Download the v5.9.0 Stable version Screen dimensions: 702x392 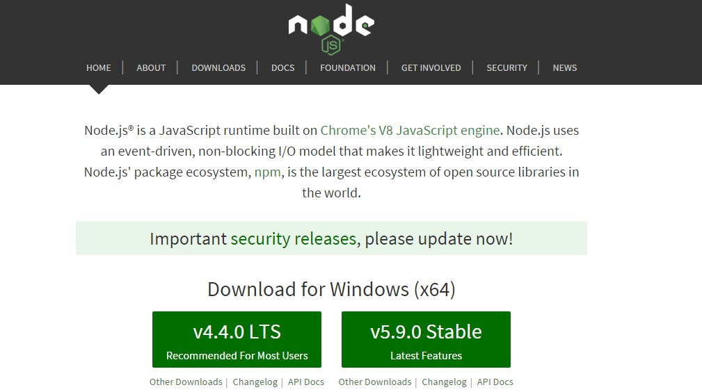(426, 340)
